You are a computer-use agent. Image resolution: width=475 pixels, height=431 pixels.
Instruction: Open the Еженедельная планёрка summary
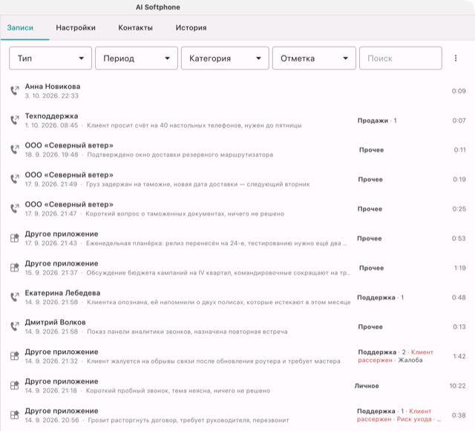point(216,243)
